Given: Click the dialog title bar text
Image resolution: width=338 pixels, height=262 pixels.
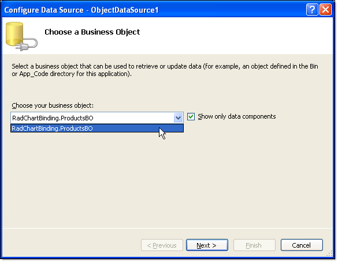Looking at the screenshot, I should (81, 10).
